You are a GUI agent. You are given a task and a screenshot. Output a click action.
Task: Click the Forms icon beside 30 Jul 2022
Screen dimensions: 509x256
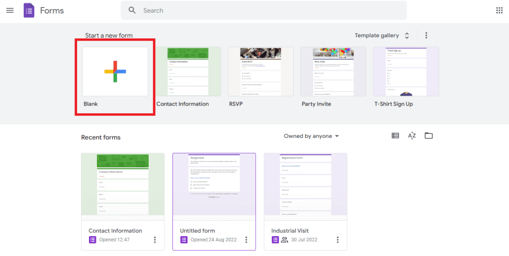point(275,240)
